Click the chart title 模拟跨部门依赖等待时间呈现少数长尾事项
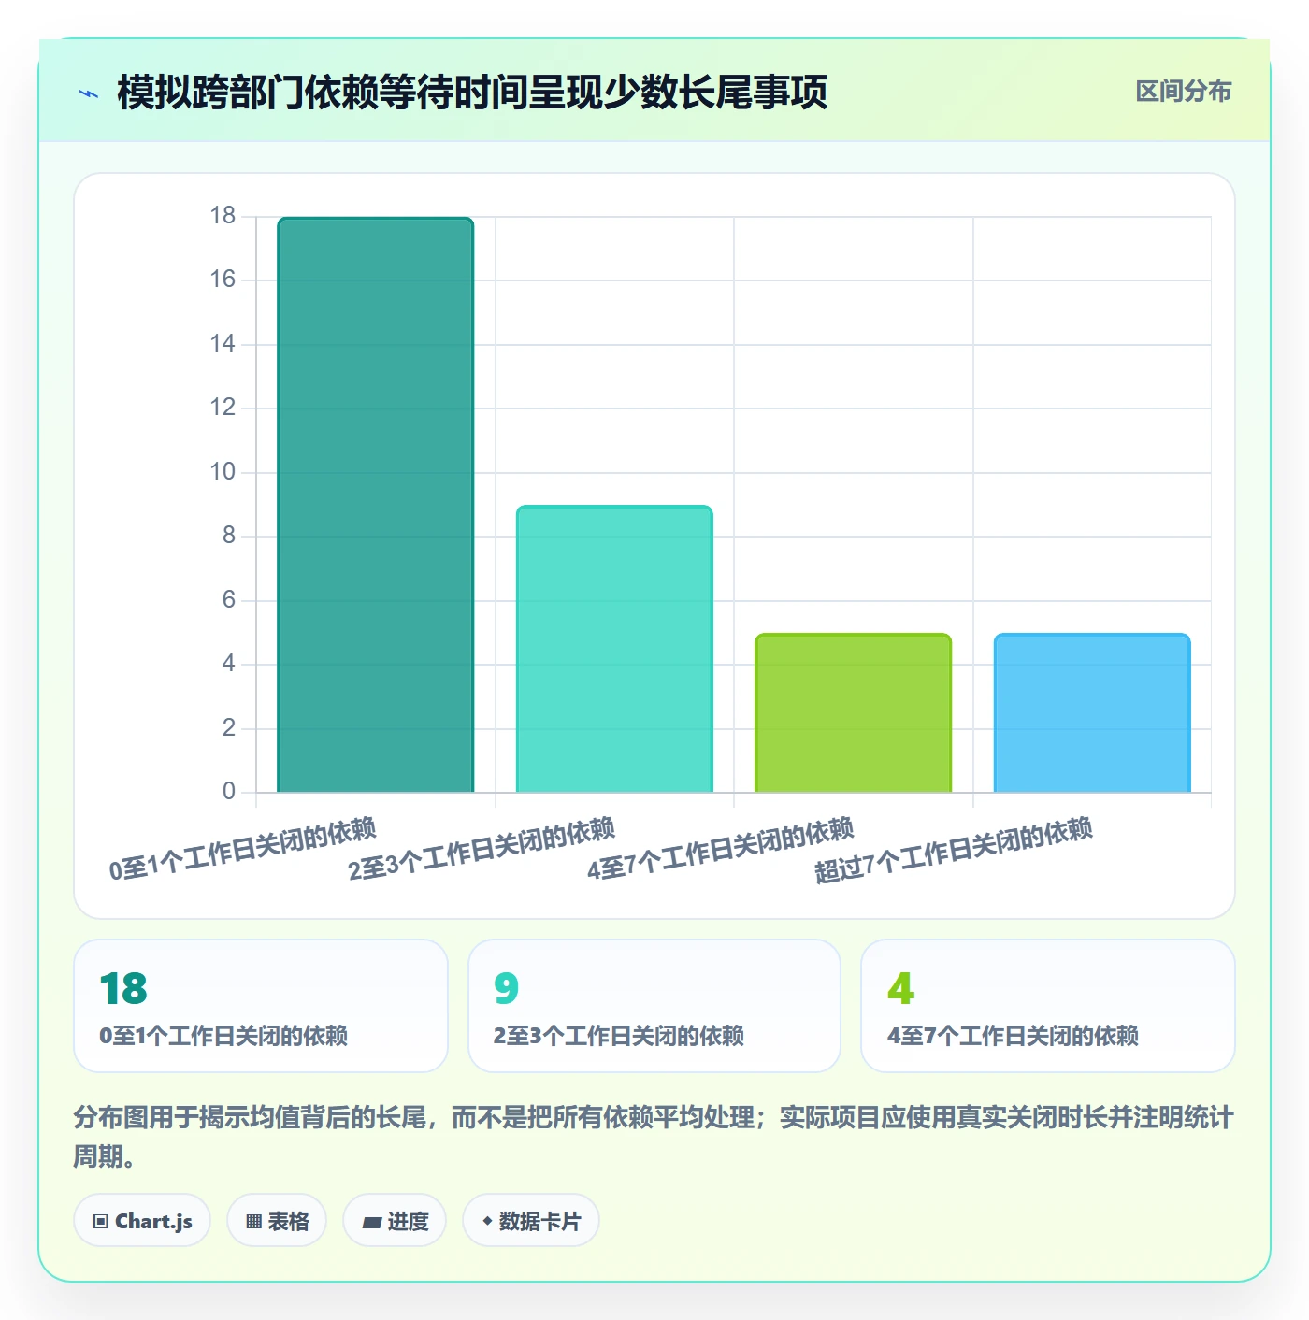This screenshot has width=1309, height=1320. (472, 93)
